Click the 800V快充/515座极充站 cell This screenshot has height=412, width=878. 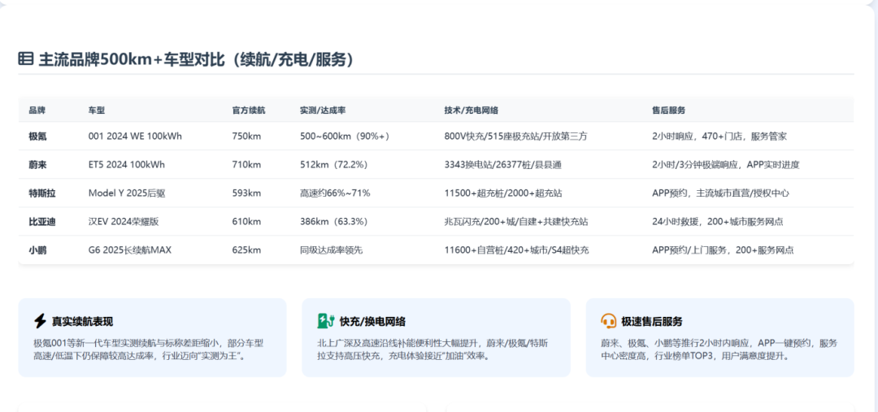(515, 136)
